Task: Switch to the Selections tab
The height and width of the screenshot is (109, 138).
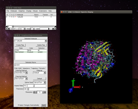Action: (x=26, y=68)
